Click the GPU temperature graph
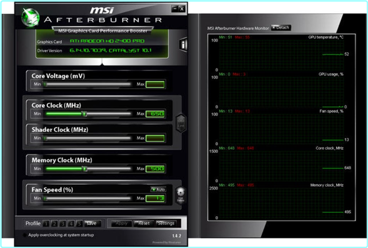 click(x=281, y=54)
